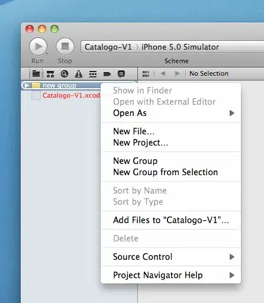The image size is (264, 303).
Task: Choose iPhone 5.0 Simulator destination
Action: pos(180,47)
